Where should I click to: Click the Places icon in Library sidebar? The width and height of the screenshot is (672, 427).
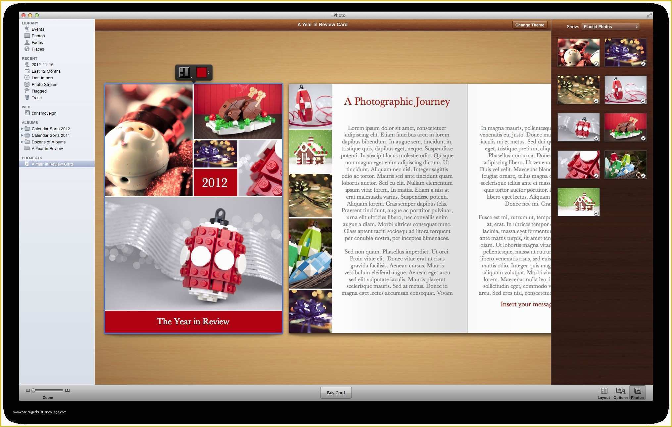(27, 49)
